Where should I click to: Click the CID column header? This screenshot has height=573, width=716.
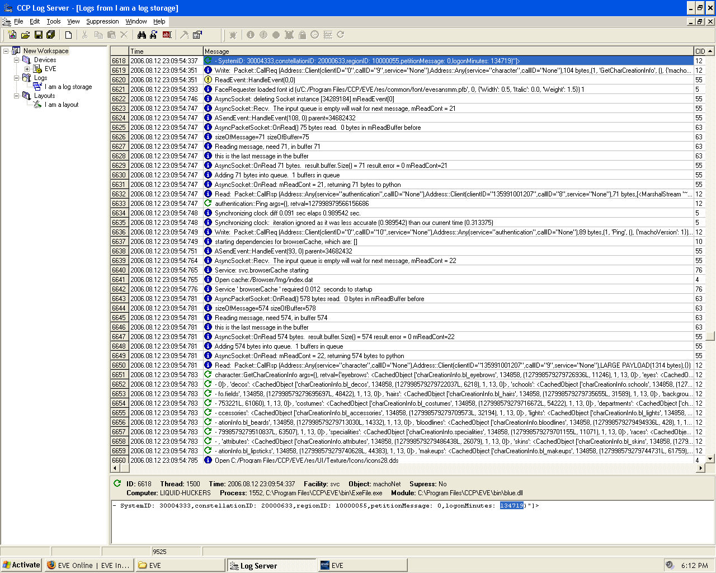(700, 51)
